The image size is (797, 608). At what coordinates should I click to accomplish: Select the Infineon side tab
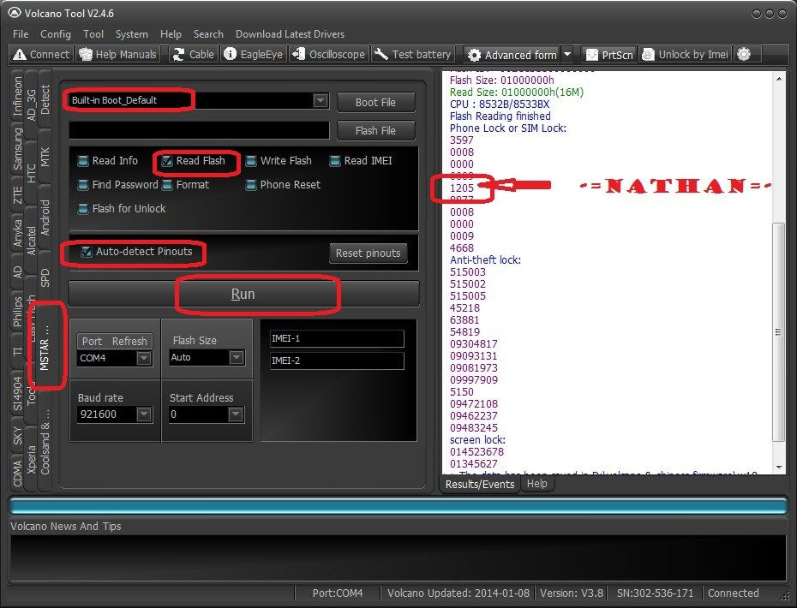click(x=18, y=96)
